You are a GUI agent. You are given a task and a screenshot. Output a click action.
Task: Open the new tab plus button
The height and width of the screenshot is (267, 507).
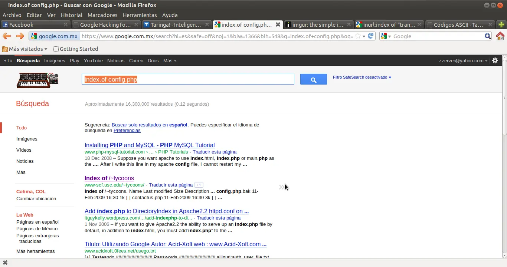(501, 24)
